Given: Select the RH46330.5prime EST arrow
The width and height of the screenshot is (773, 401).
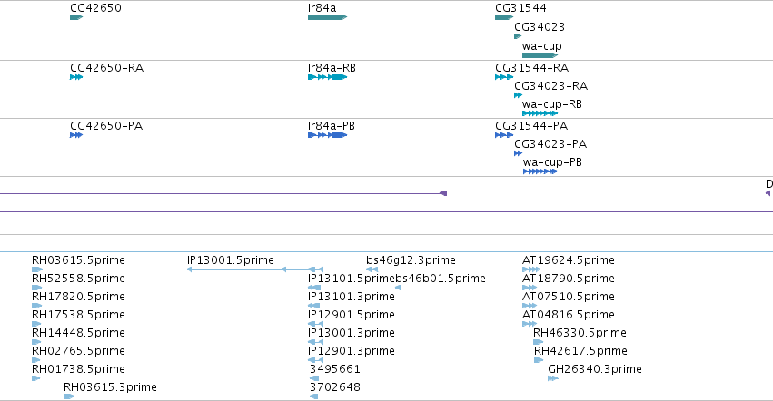Looking at the screenshot, I should pos(539,342).
